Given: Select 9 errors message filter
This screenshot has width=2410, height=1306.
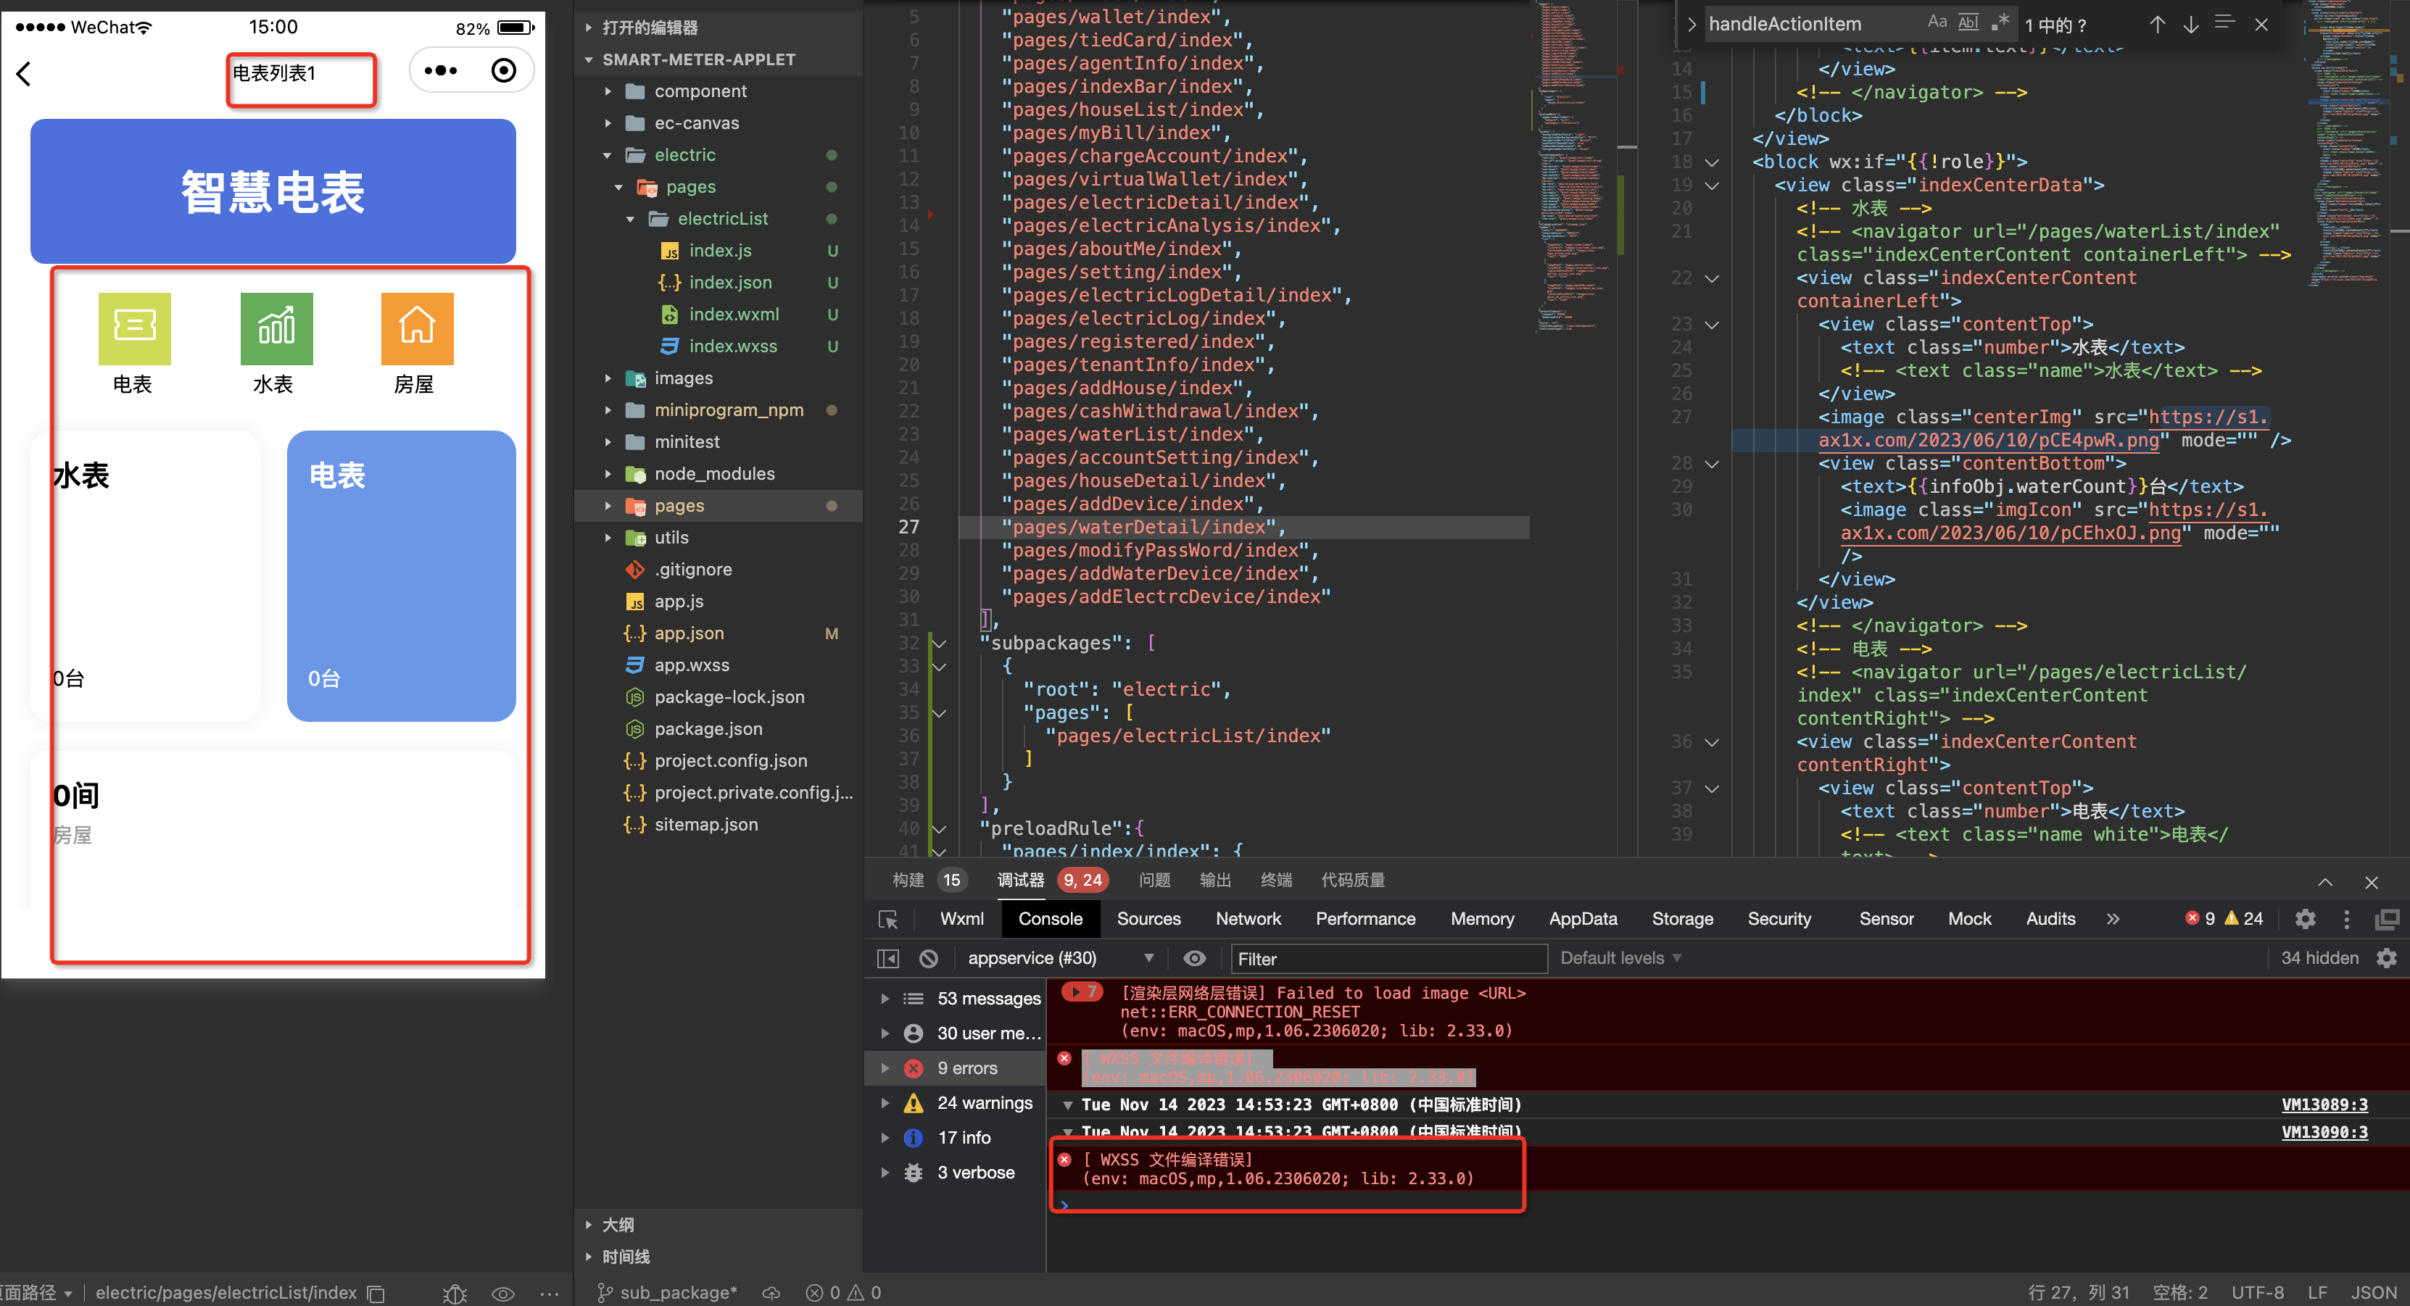Looking at the screenshot, I should pos(966,1068).
